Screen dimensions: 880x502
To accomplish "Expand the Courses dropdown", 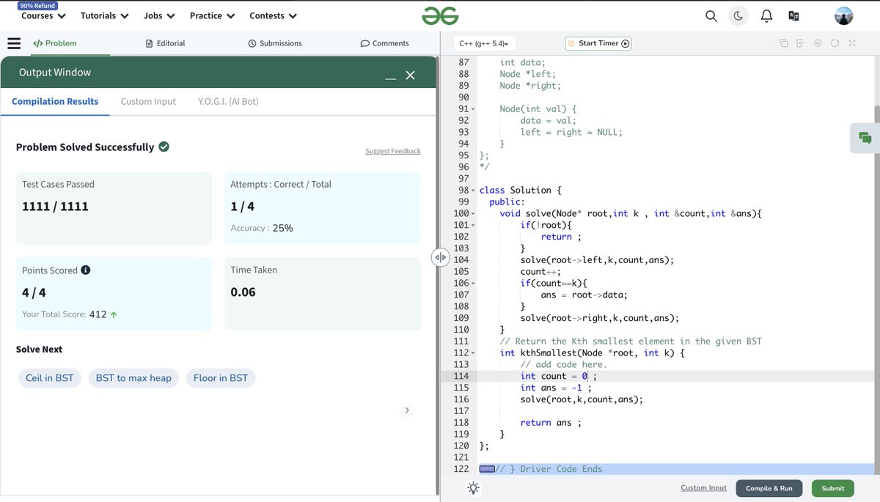I will [x=43, y=15].
